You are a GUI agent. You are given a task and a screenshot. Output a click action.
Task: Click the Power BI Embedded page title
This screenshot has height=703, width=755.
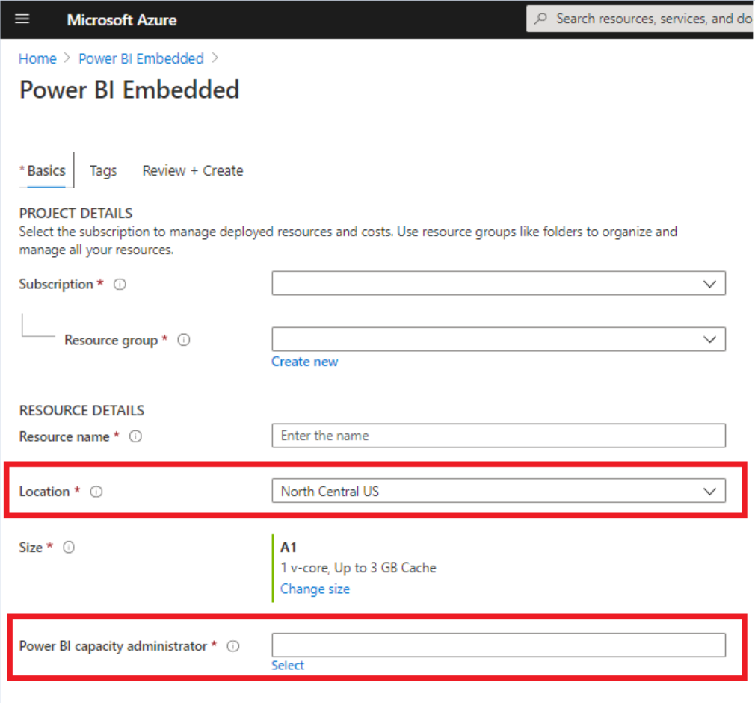129,90
